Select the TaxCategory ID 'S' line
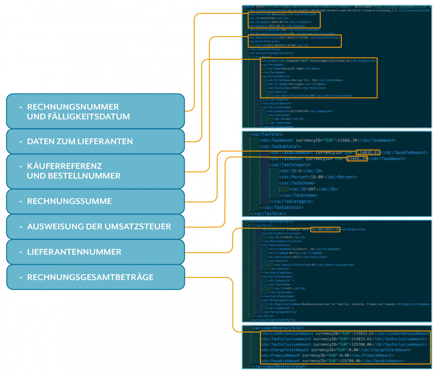The image size is (438, 378). coord(301,171)
